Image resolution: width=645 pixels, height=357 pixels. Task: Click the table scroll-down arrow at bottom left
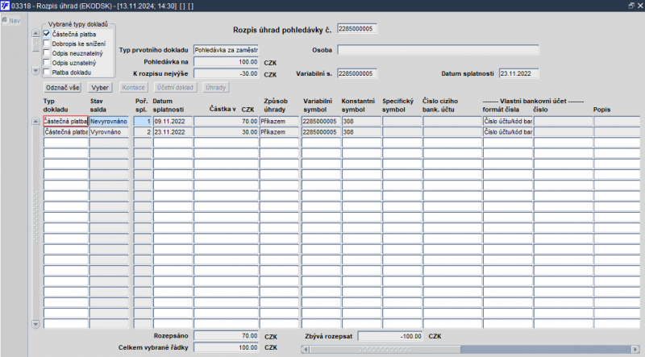pos(35,324)
